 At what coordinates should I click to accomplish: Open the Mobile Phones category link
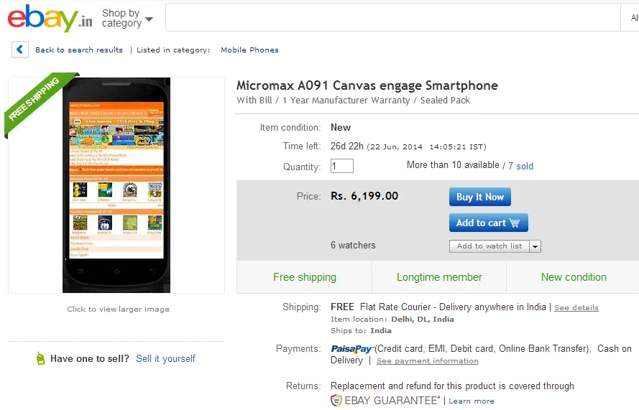pyautogui.click(x=249, y=50)
